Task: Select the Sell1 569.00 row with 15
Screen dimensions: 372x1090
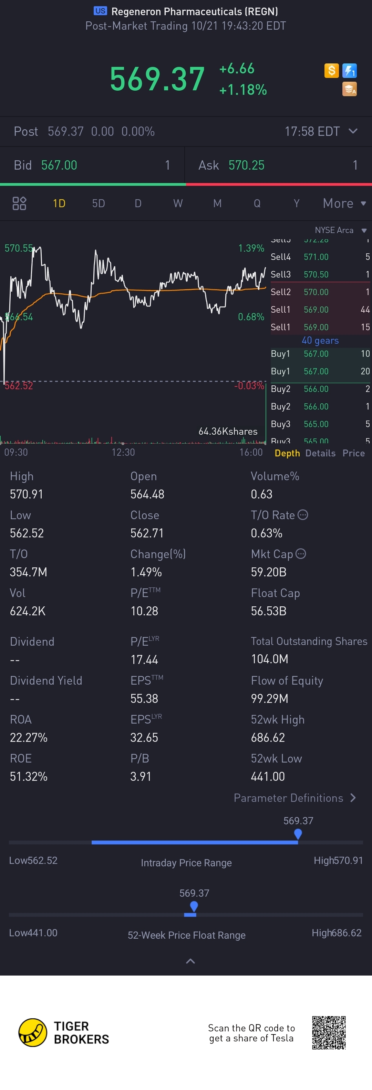Action: (320, 327)
